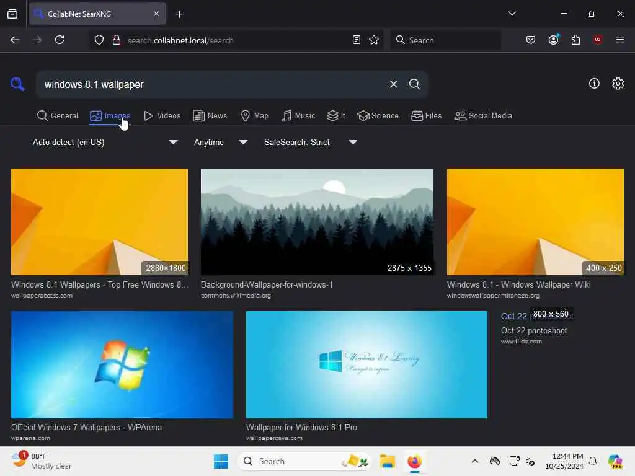Open clock showing 12:44 PM
The image size is (635, 476).
point(564,461)
